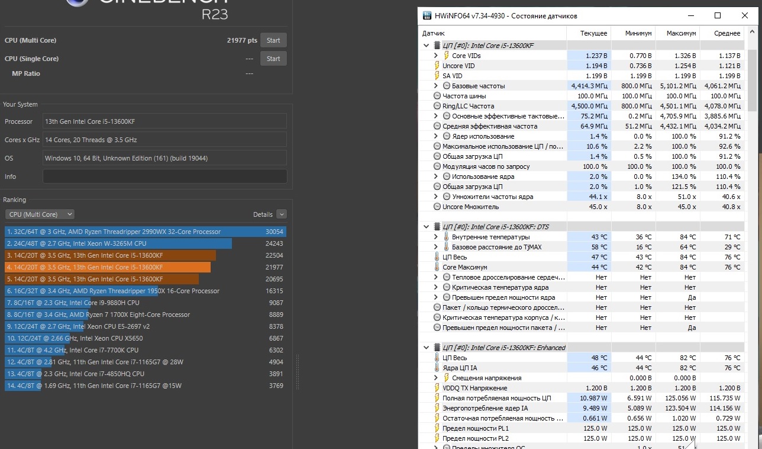
Task: Click the lightning icon beside Предел мощности PL2
Action: [437, 438]
